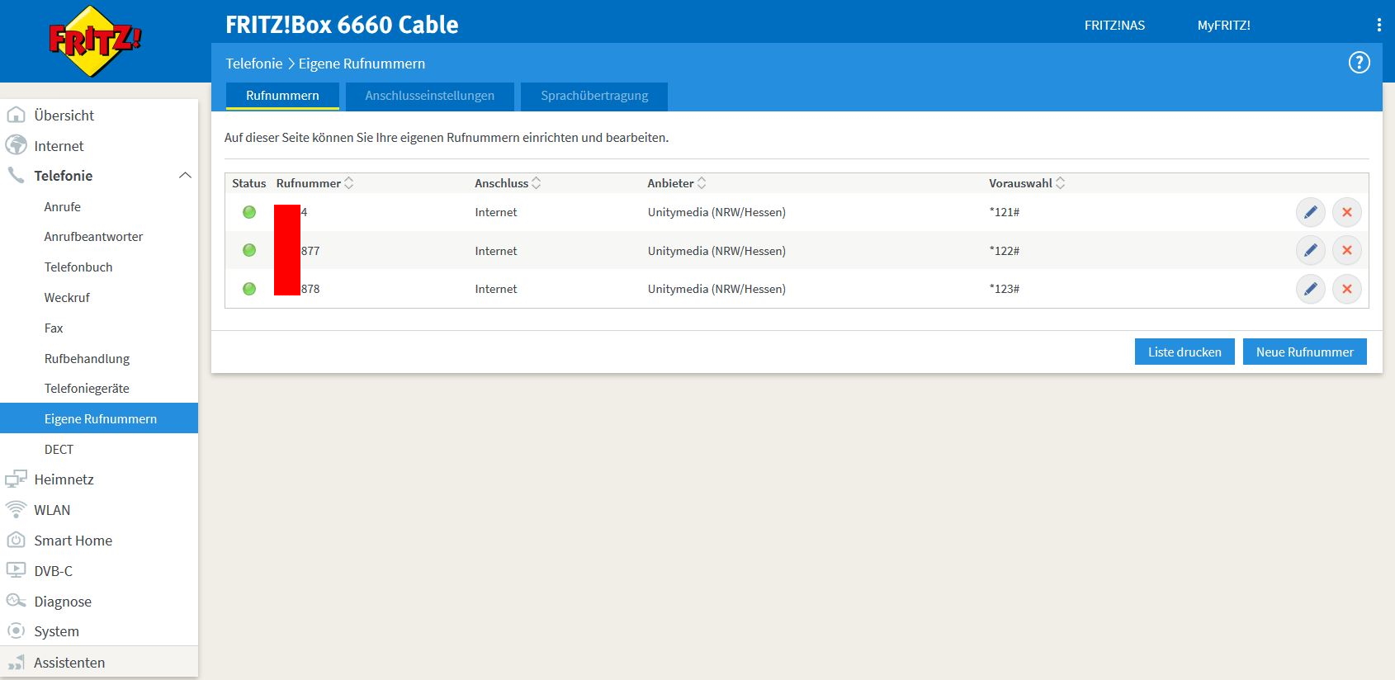Viewport: 1395px width, 680px height.
Task: Switch to Anschlusseinstellungen tab
Action: click(429, 96)
